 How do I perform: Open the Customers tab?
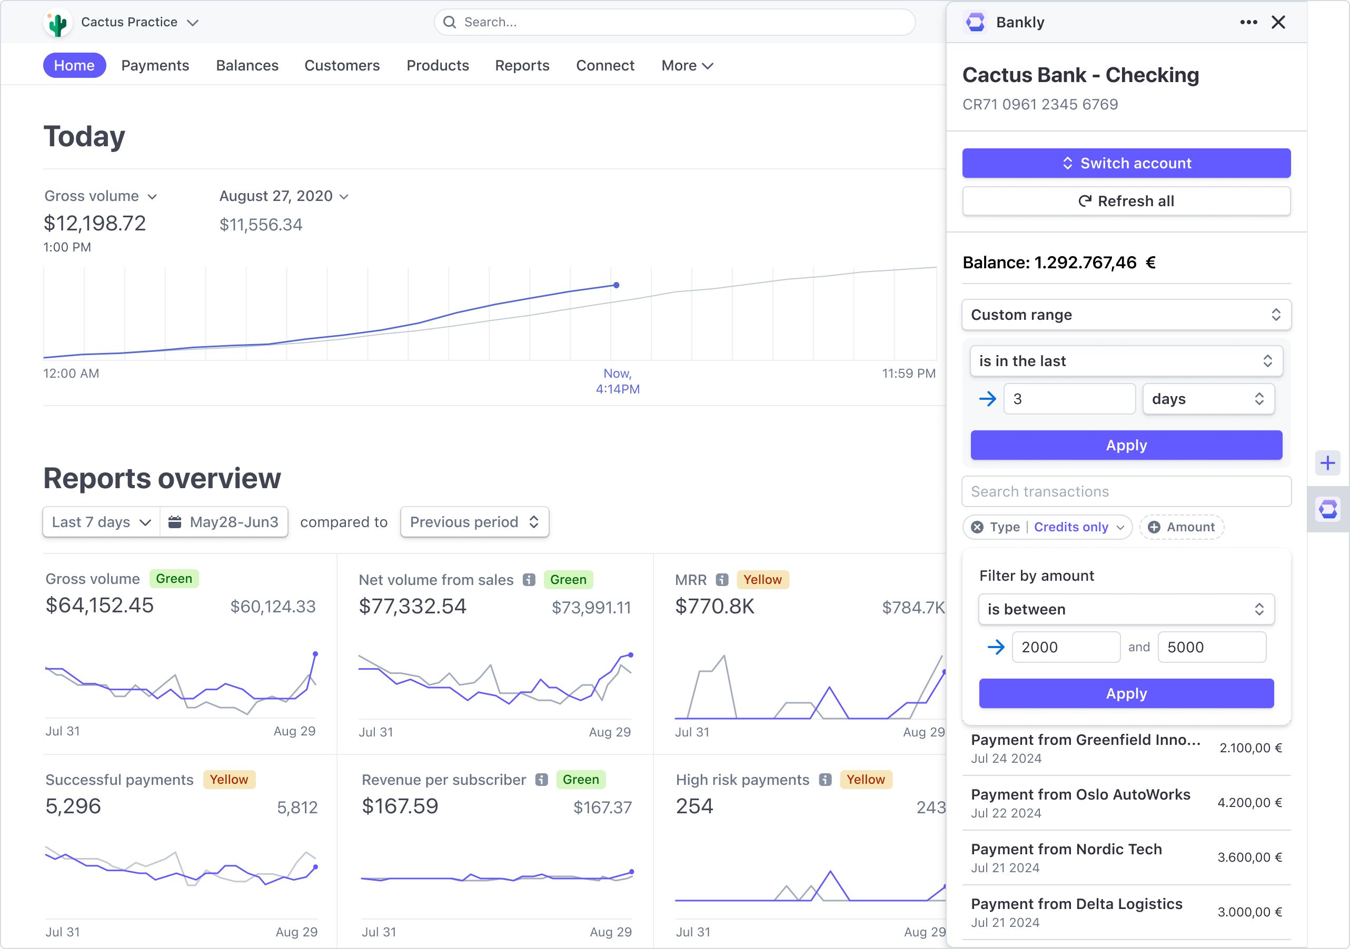(342, 65)
